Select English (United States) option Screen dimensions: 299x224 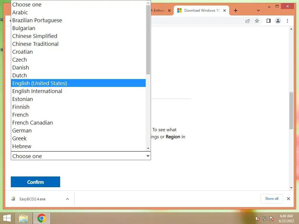click(78, 83)
